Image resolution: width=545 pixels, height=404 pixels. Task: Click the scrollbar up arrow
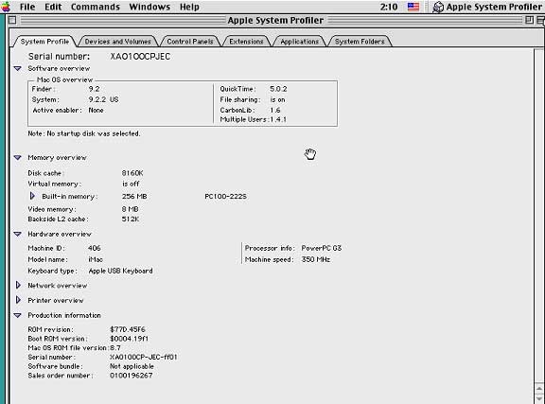[x=539, y=388]
